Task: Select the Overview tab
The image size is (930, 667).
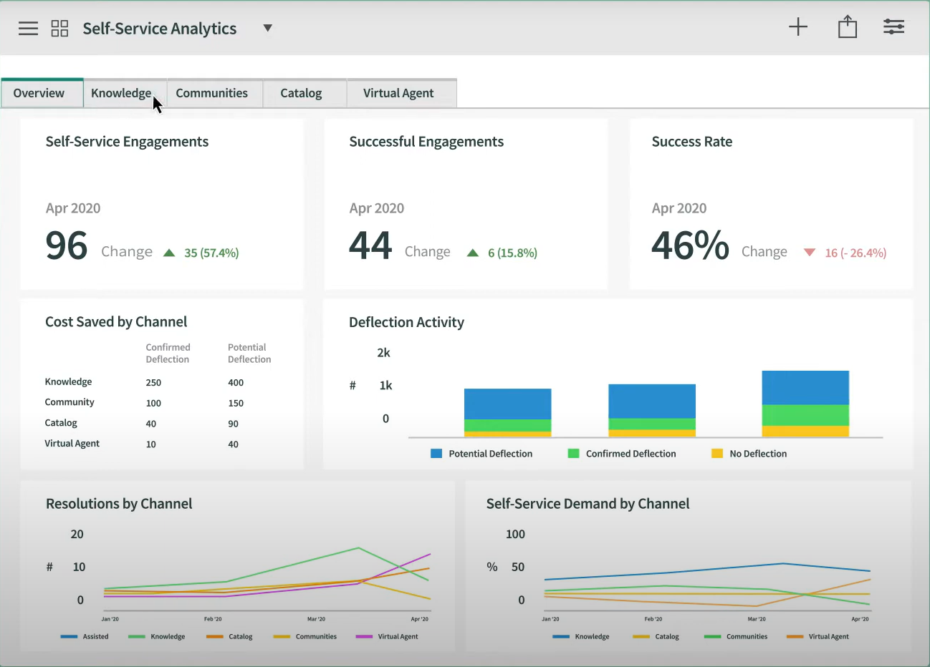Action: tap(39, 93)
